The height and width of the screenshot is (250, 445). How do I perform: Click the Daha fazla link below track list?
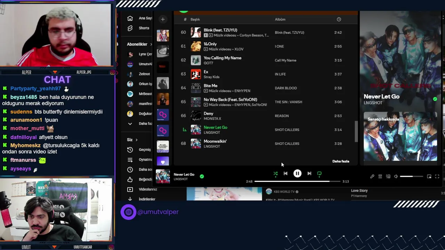[341, 161]
